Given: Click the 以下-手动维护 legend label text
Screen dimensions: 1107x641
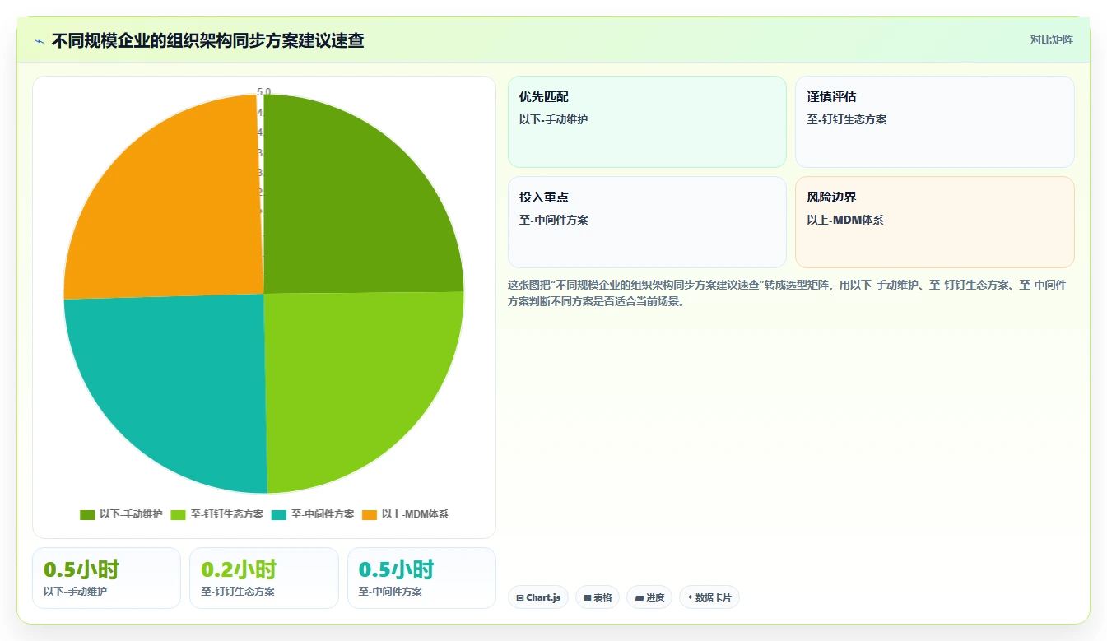Looking at the screenshot, I should 131,514.
